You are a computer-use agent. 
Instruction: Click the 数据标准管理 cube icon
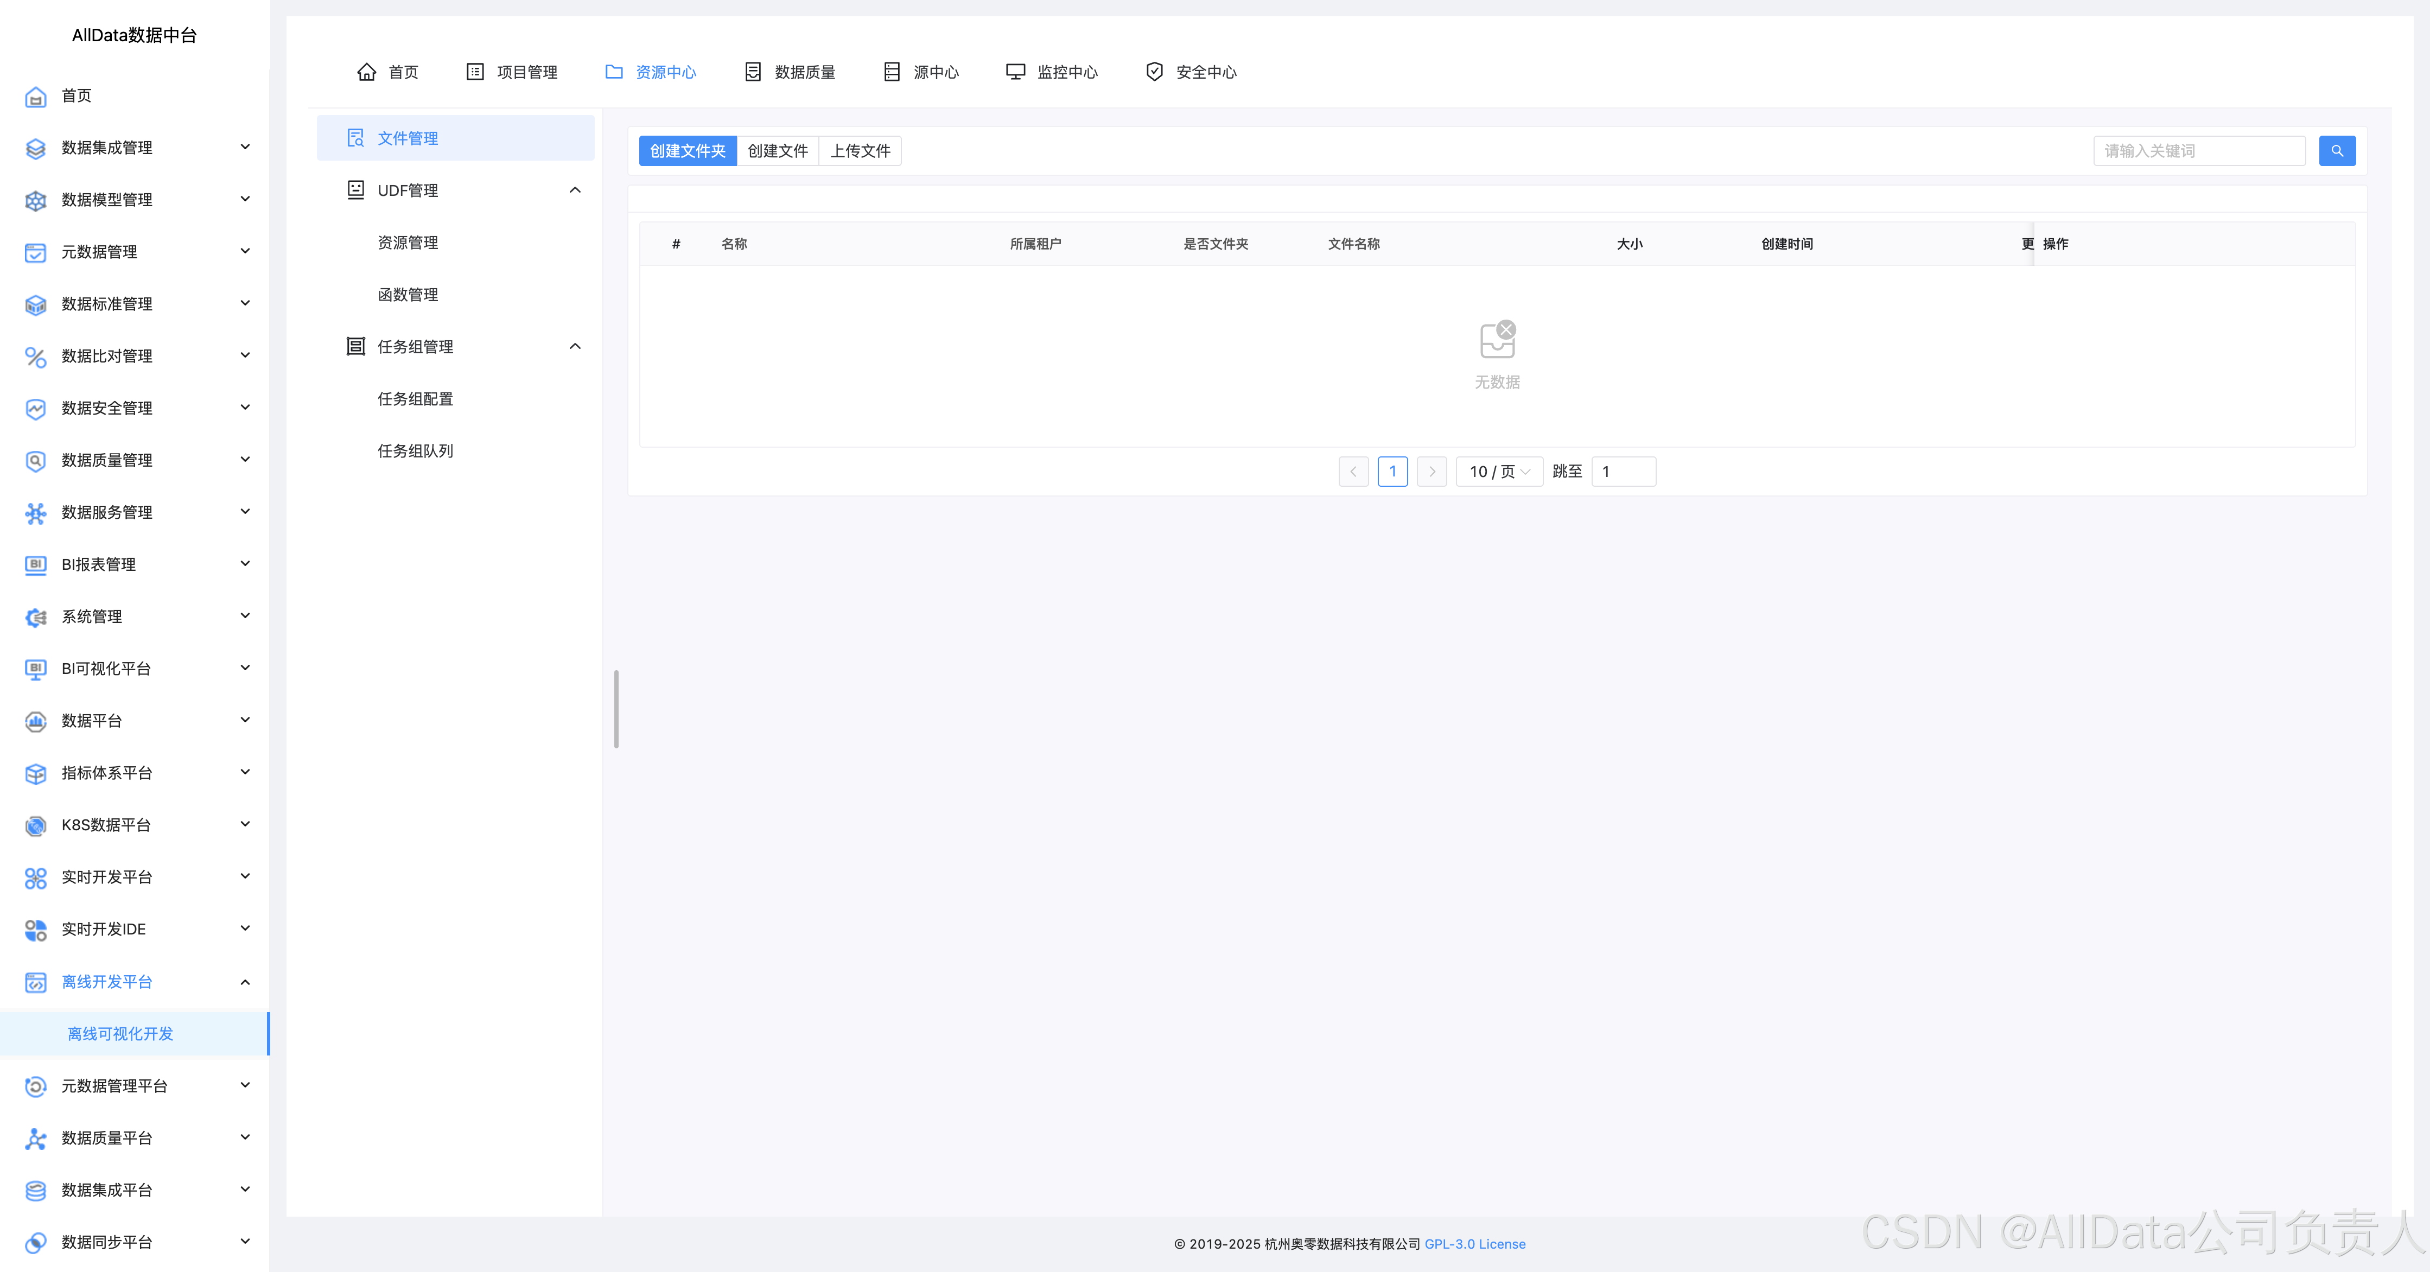tap(35, 305)
